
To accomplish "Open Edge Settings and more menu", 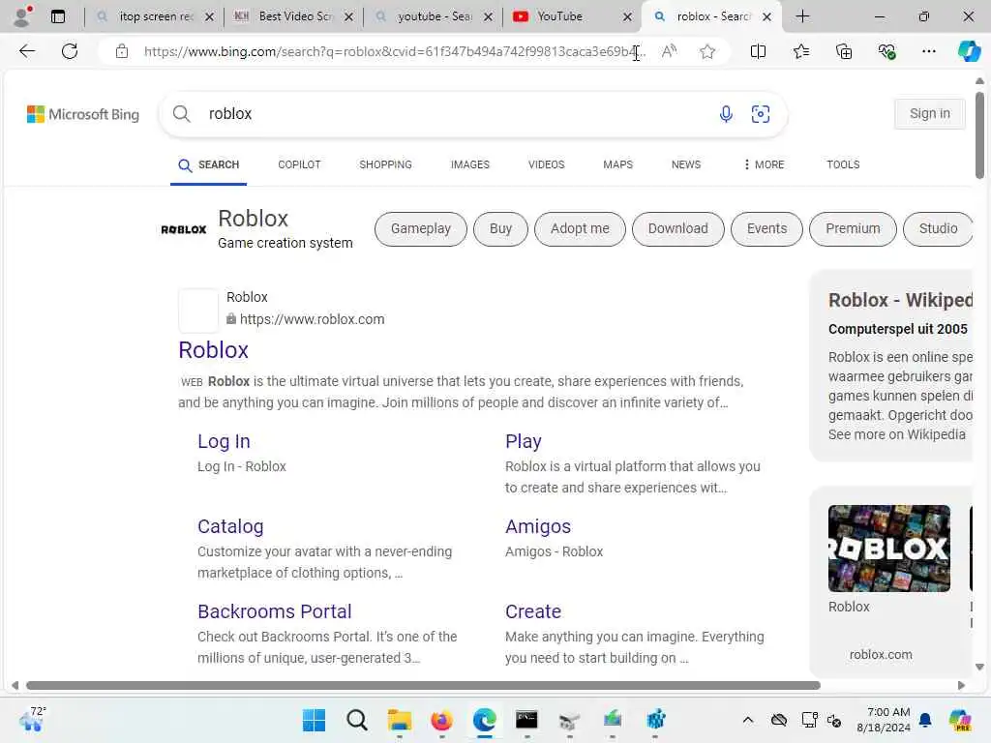I will 928,51.
